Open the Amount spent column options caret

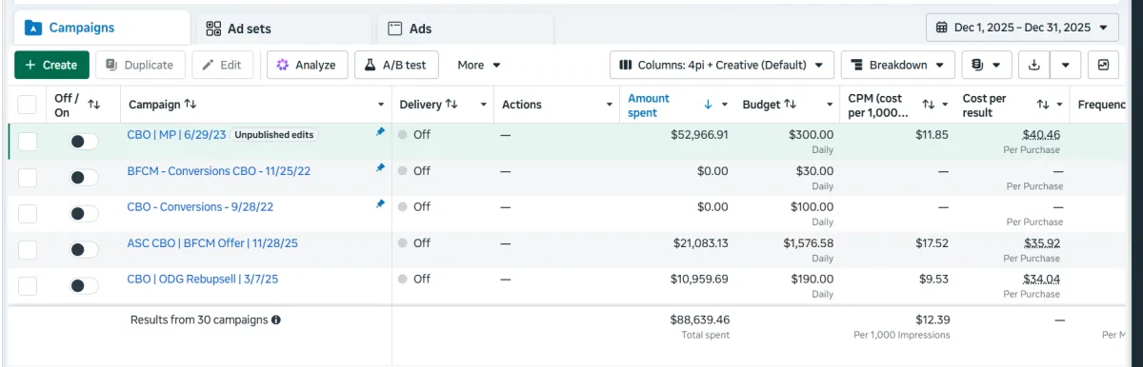pyautogui.click(x=725, y=105)
